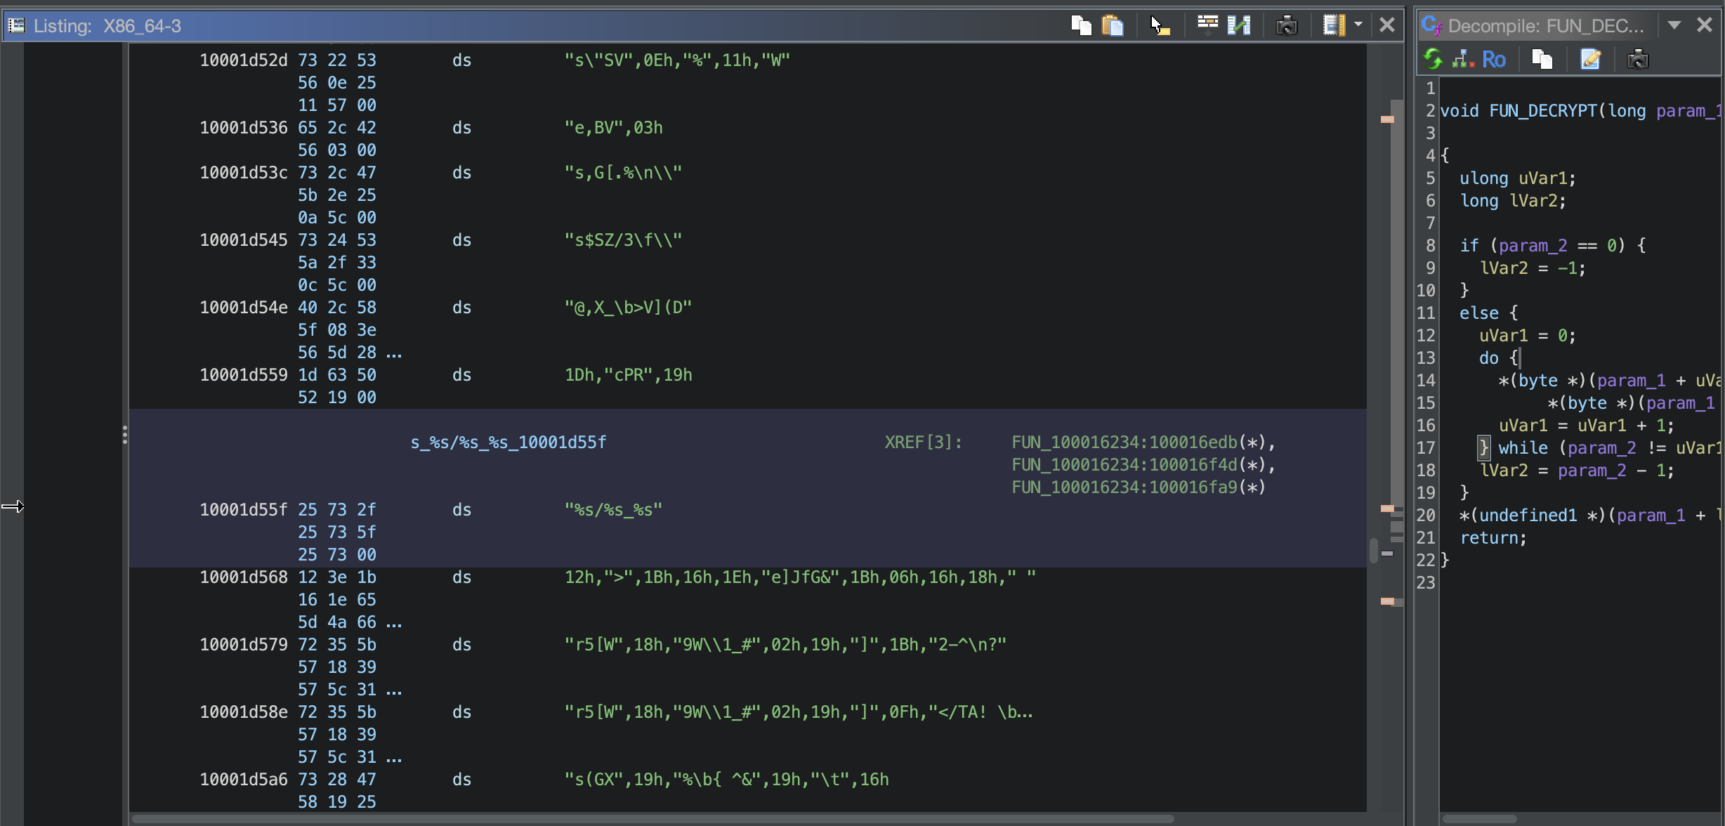The width and height of the screenshot is (1725, 826).
Task: Click XREF[3]: header text
Action: click(x=923, y=442)
